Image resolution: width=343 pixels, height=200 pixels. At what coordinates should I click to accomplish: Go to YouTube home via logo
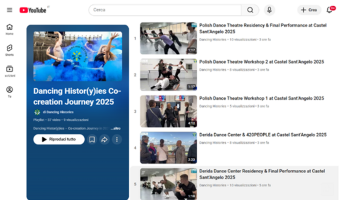[x=33, y=10]
